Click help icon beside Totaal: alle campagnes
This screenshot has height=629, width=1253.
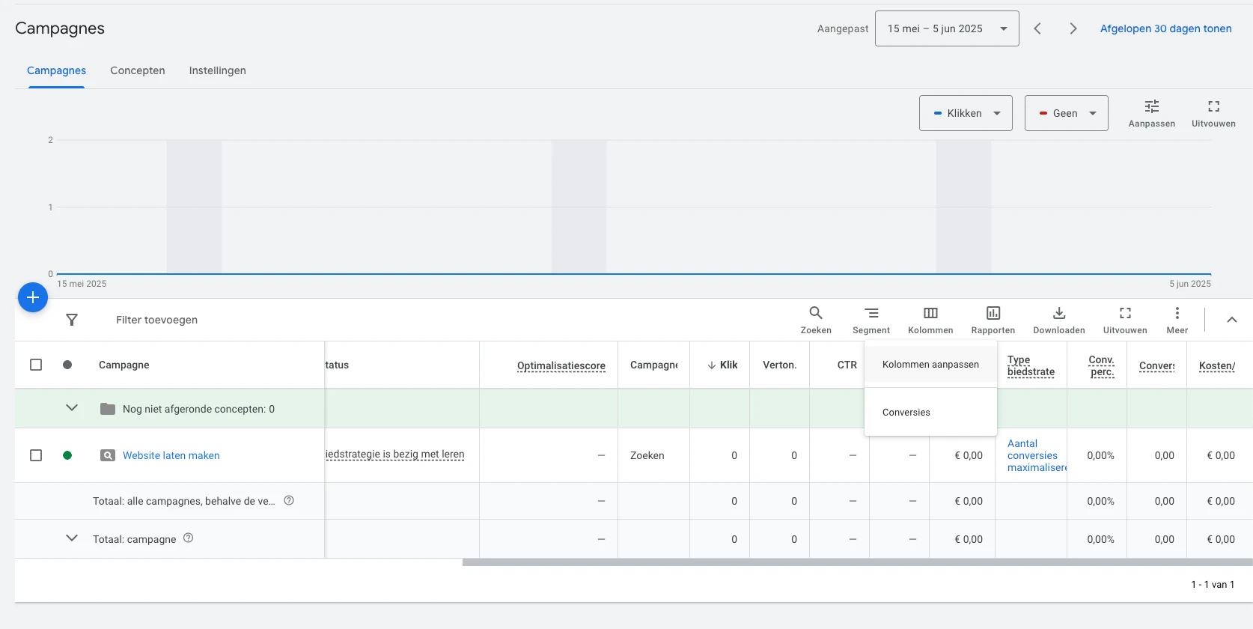pyautogui.click(x=289, y=500)
